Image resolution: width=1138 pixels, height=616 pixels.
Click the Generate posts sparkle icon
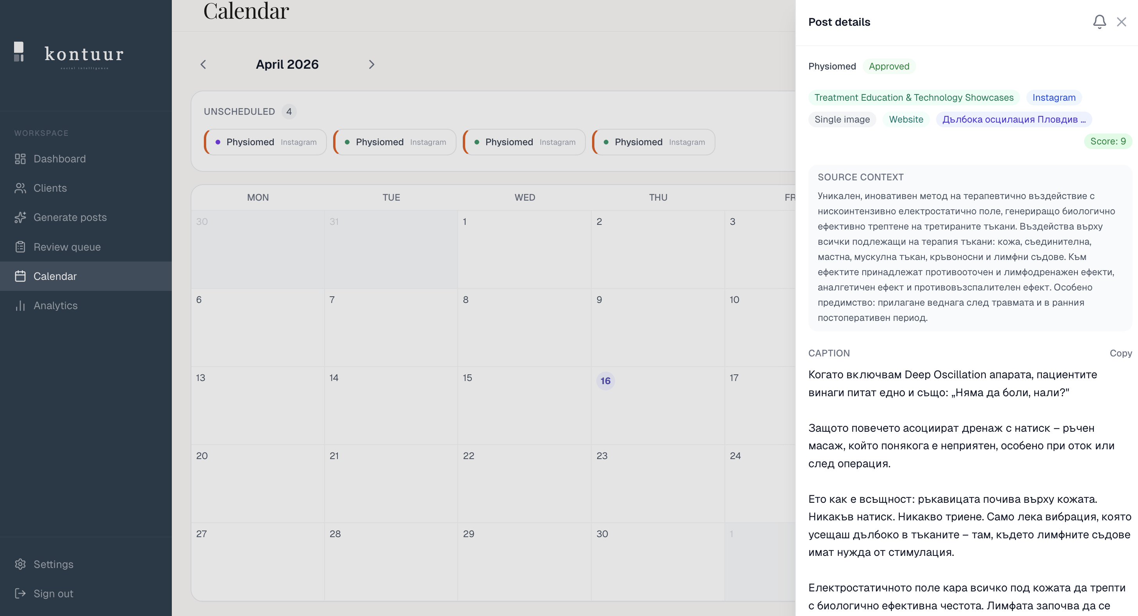coord(20,217)
